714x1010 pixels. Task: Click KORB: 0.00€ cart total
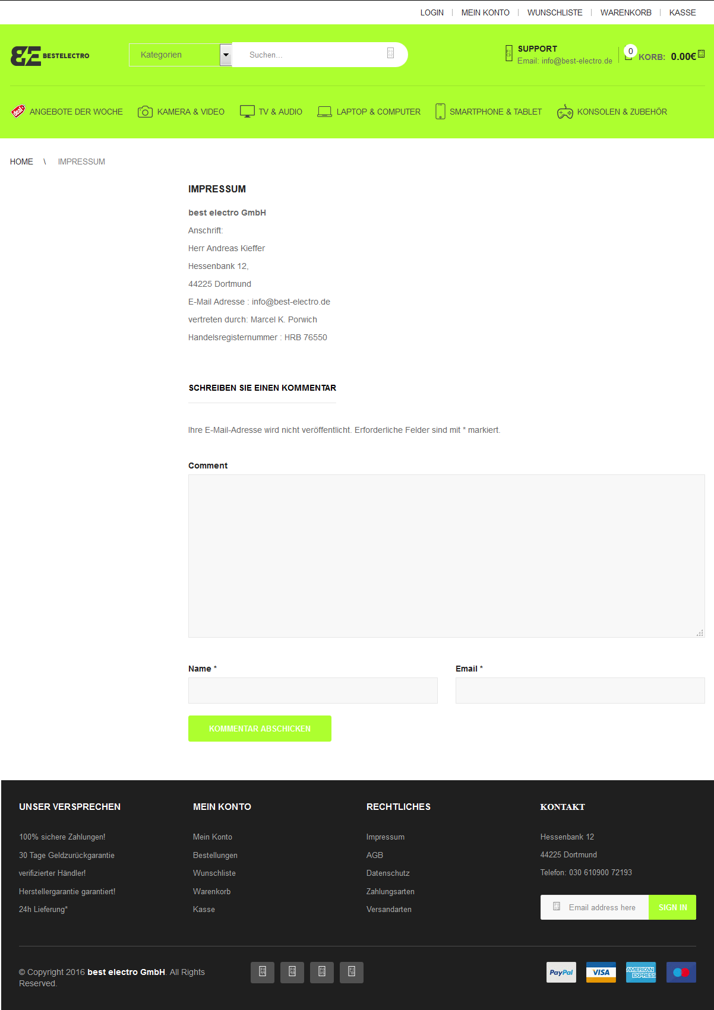[667, 56]
